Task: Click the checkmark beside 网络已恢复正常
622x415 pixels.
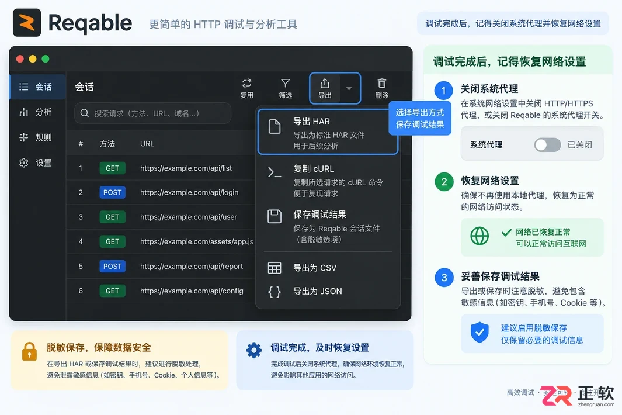Action: (x=506, y=232)
